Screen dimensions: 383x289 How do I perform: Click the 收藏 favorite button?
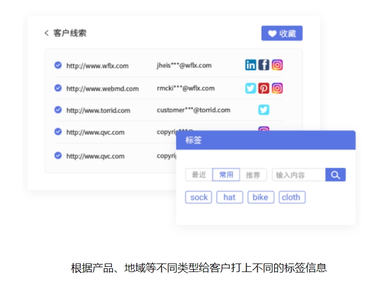pos(282,33)
